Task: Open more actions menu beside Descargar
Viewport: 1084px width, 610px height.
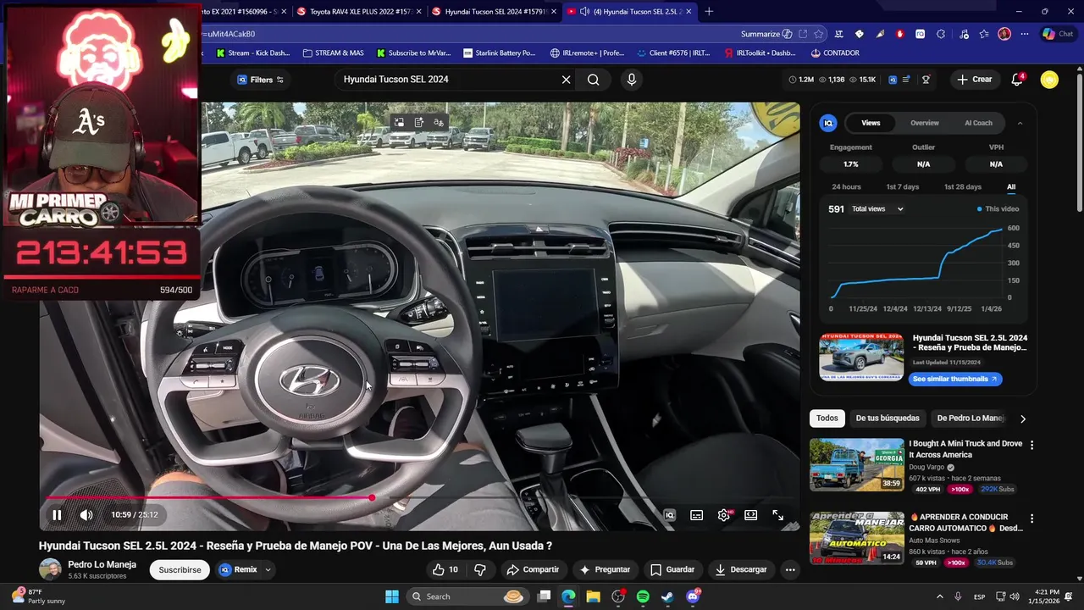Action: click(x=790, y=569)
